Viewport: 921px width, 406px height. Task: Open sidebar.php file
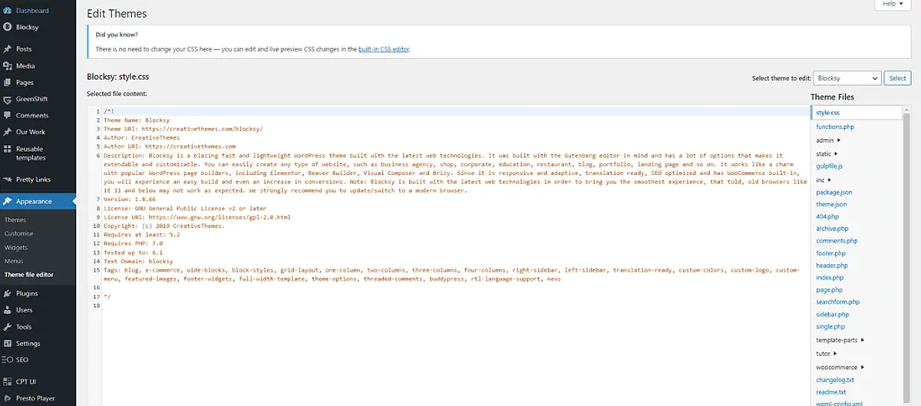pyautogui.click(x=832, y=315)
